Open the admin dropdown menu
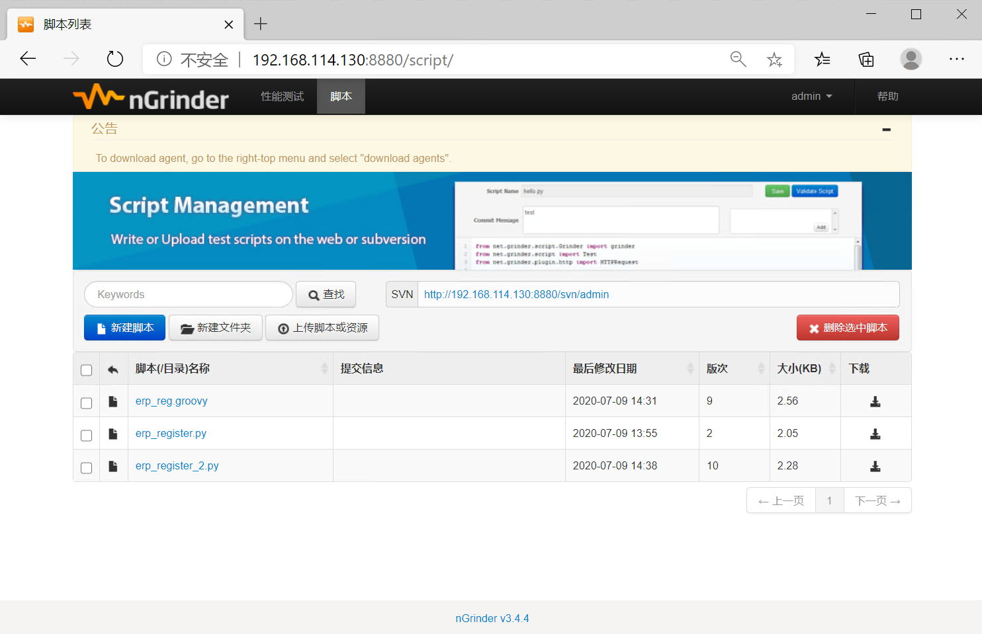 tap(811, 97)
